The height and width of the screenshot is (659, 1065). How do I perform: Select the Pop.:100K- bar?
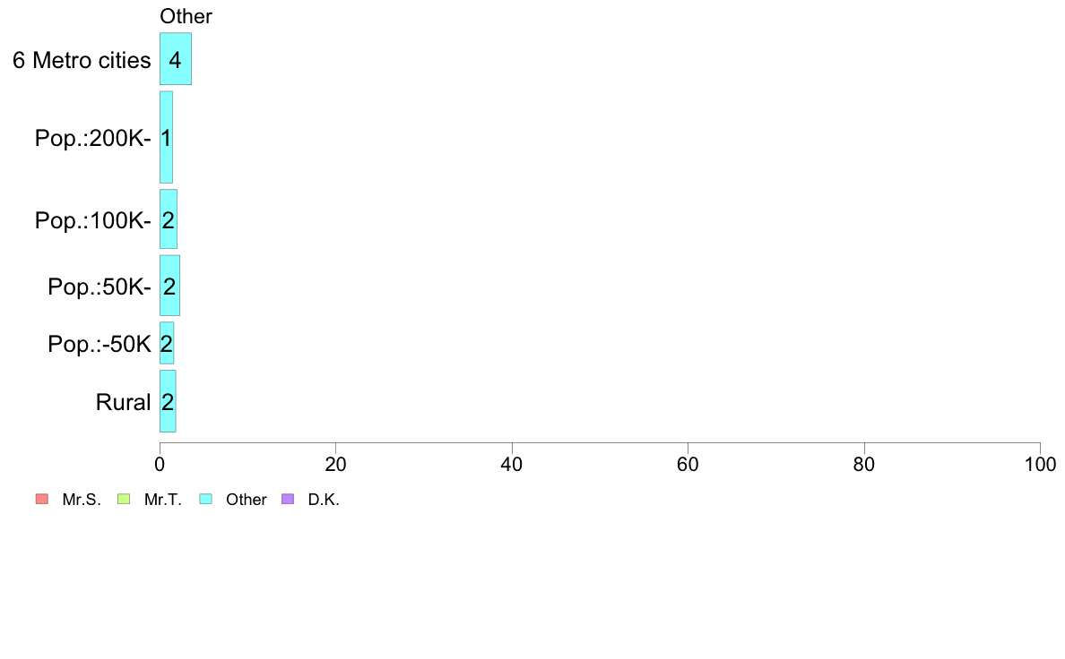pos(169,219)
